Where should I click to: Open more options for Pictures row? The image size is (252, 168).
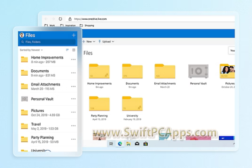(73, 112)
